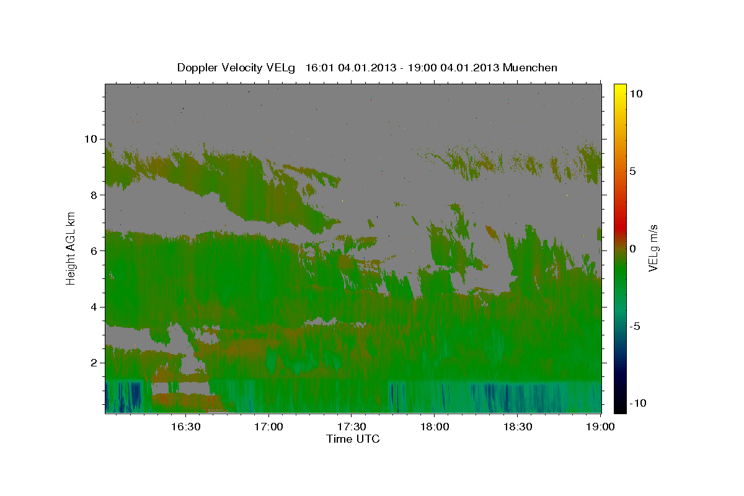Screen dimensions: 744x496
Task: Click the colorbar value -5 label
Action: (635, 326)
